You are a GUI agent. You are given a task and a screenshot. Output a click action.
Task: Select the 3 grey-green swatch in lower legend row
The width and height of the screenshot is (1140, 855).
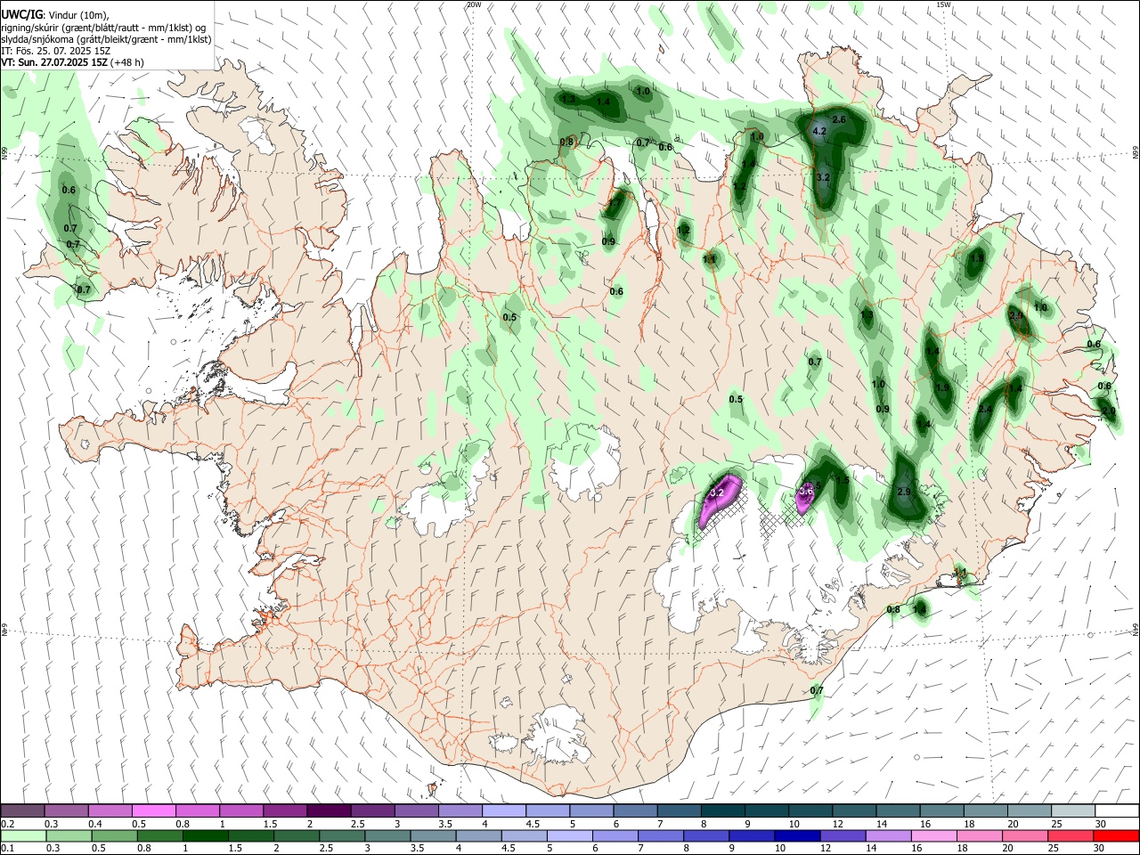(x=387, y=835)
